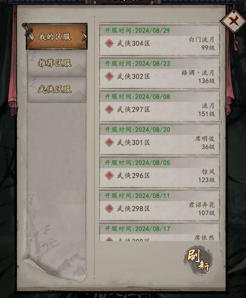Click the red diamond icon beside 武侠304区
This screenshot has width=246, height=298.
pyautogui.click(x=109, y=43)
